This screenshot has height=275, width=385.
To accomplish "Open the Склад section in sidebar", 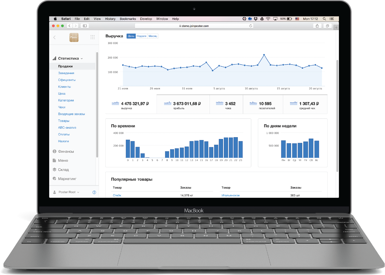I will click(x=63, y=170).
